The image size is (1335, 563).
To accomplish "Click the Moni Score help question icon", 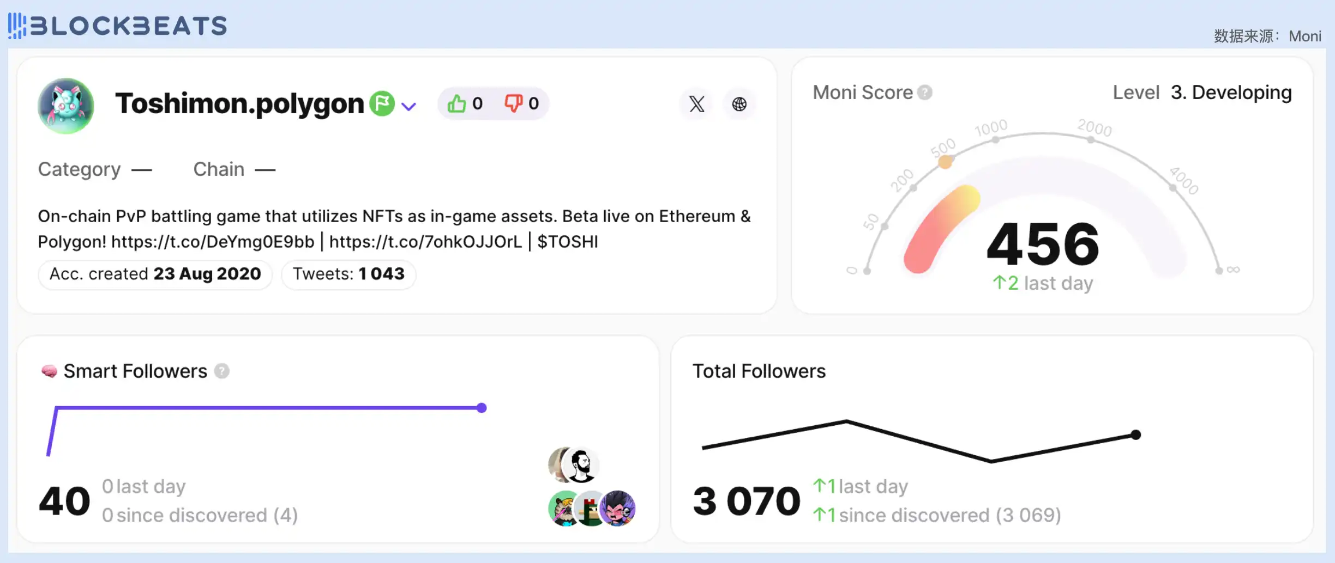I will (x=924, y=93).
